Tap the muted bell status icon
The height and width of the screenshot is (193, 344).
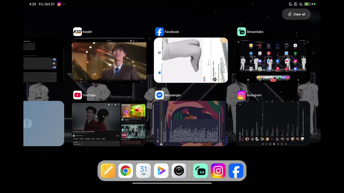295,4
